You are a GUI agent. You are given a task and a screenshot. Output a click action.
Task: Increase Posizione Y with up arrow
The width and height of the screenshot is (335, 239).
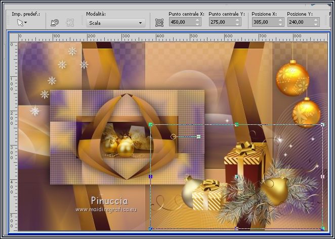[316, 20]
